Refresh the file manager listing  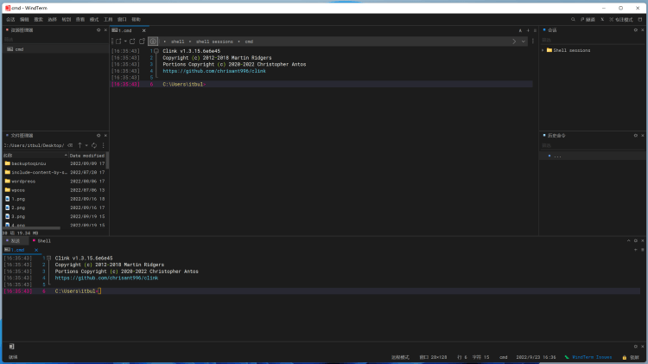tap(94, 145)
